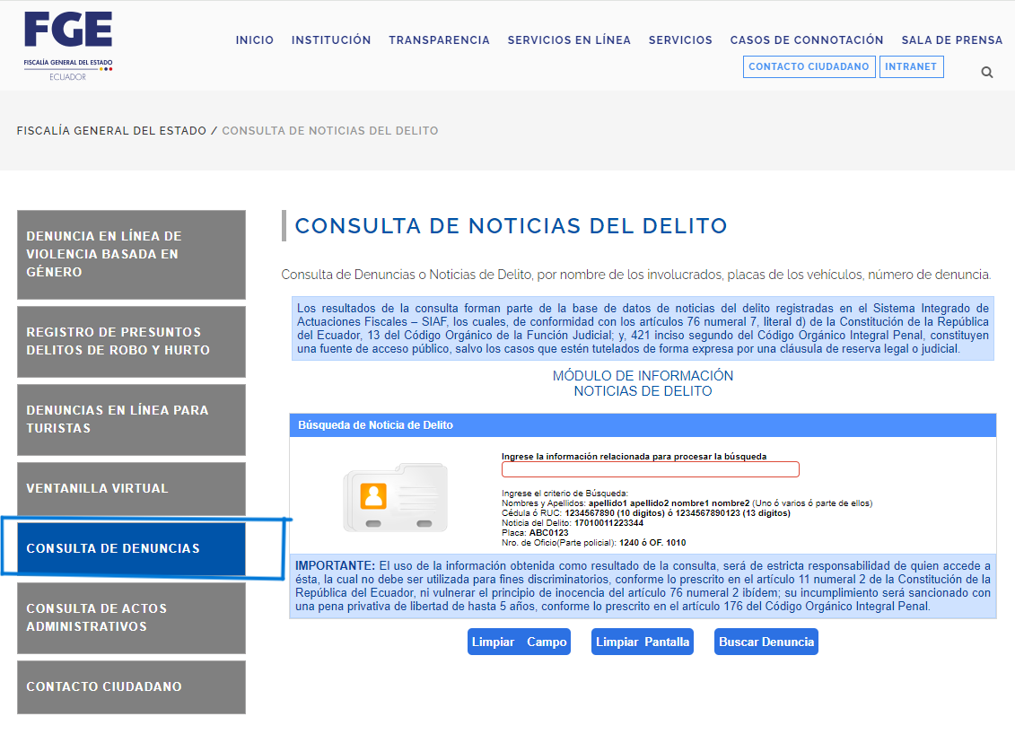The image size is (1015, 743).
Task: Open the search magnifier icon
Action: pyautogui.click(x=987, y=73)
